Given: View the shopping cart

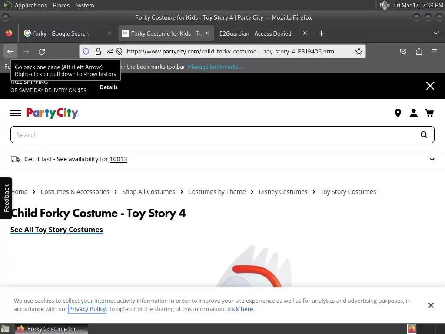Looking at the screenshot, I should click(x=429, y=113).
